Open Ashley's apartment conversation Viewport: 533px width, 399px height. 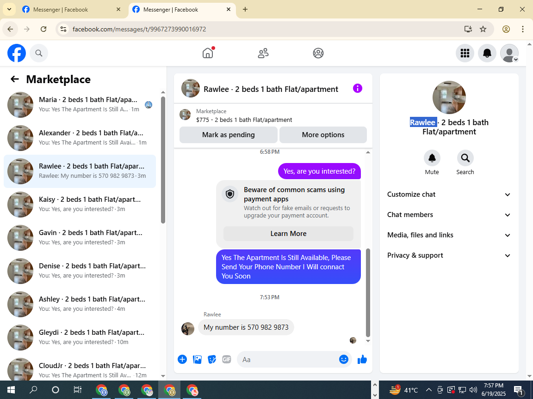(x=80, y=304)
